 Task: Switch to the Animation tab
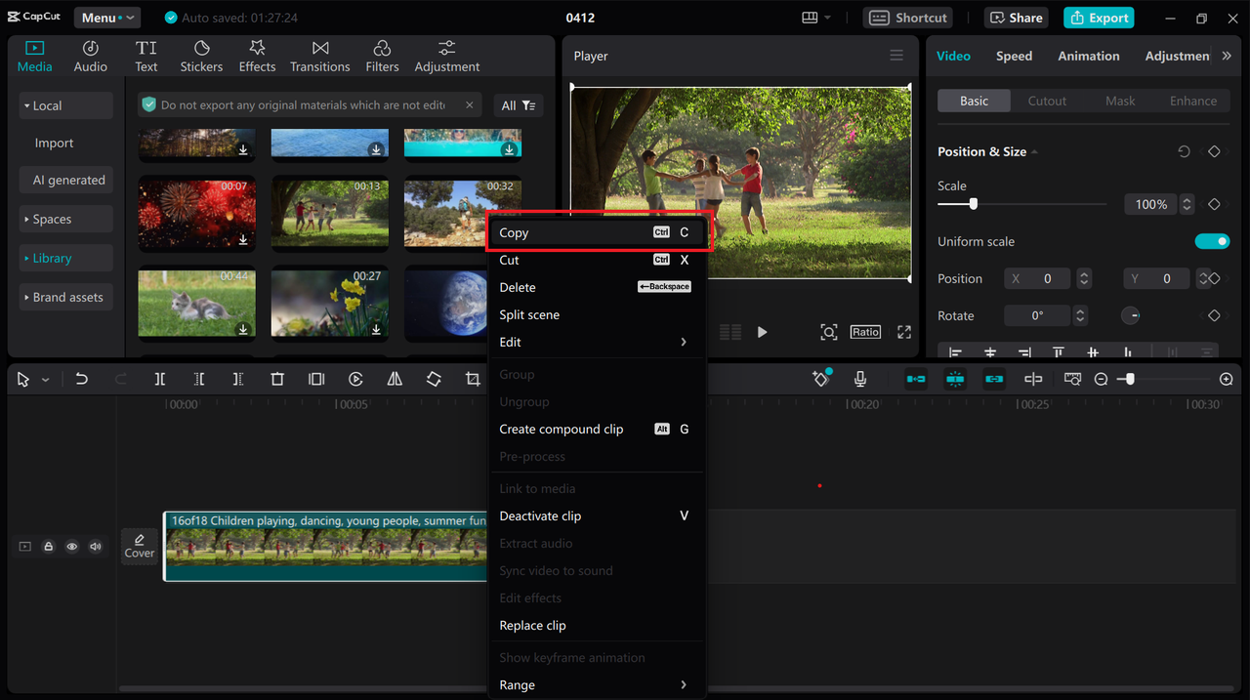[1089, 56]
